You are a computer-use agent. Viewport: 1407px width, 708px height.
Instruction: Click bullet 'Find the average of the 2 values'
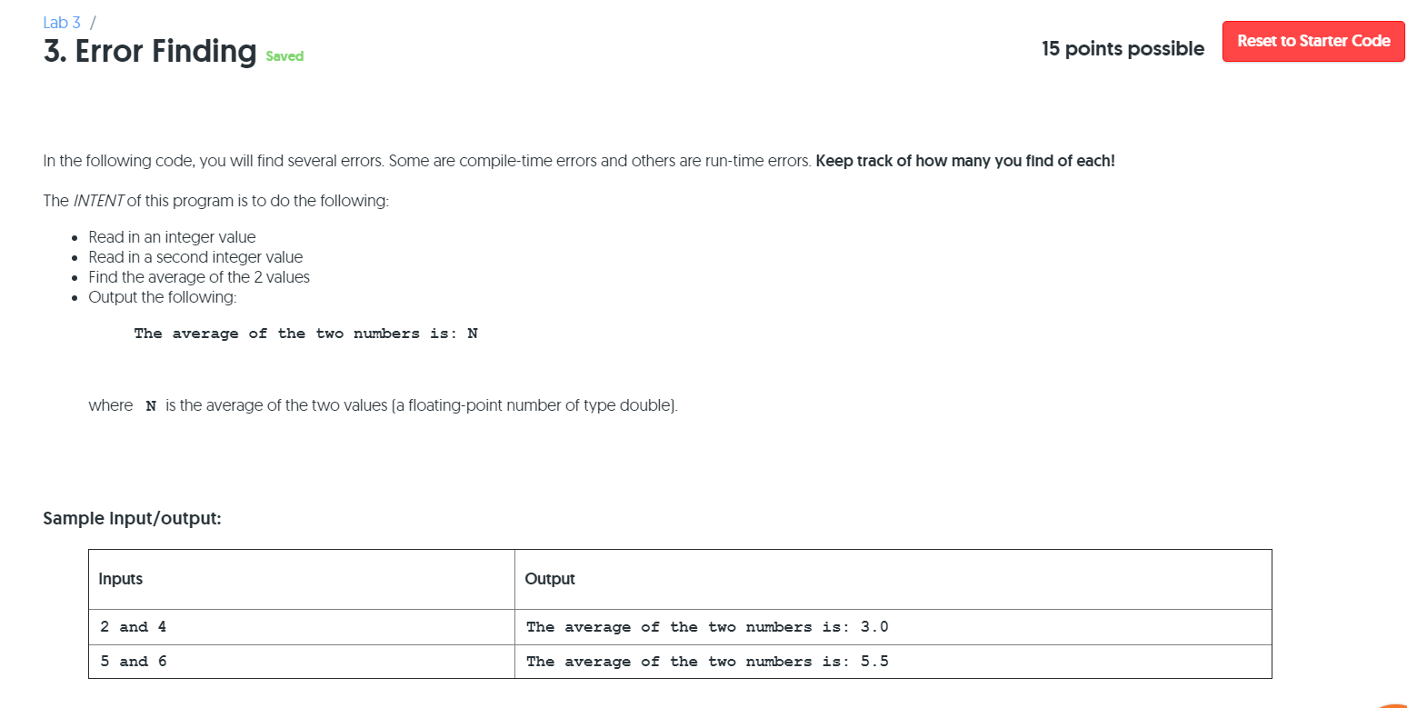(199, 277)
